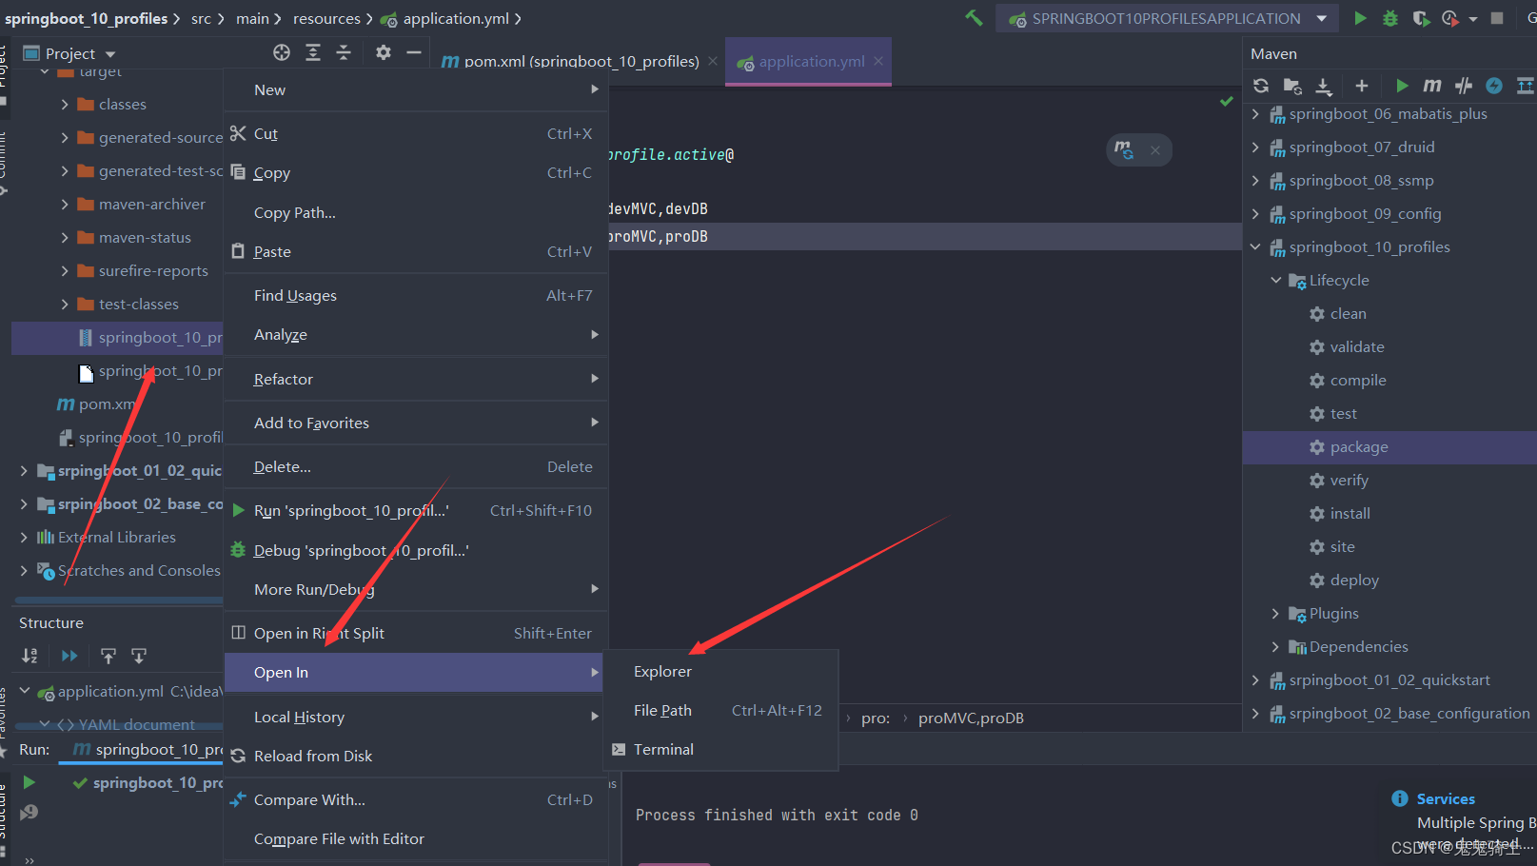Expand springboot_07_druid Maven project
Screen dimensions: 1537x866
tap(1255, 147)
